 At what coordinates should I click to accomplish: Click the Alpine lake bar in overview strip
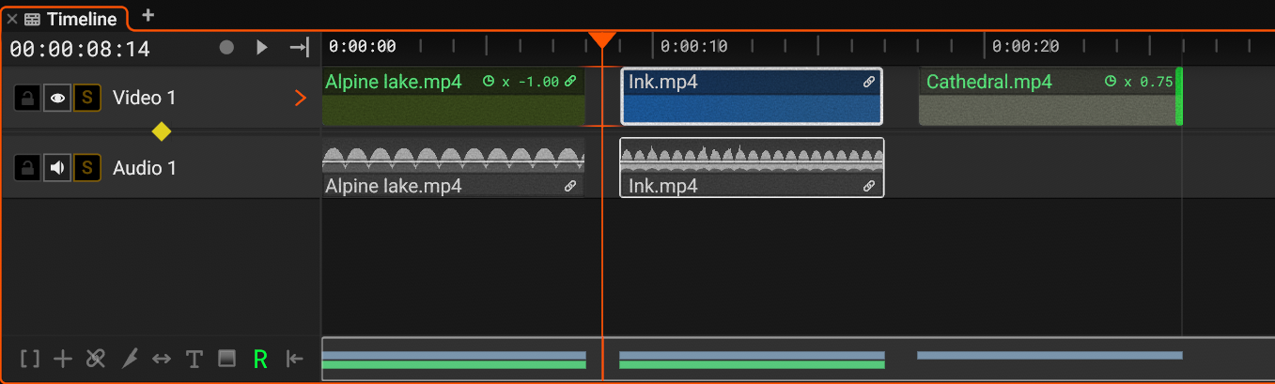[x=454, y=360]
